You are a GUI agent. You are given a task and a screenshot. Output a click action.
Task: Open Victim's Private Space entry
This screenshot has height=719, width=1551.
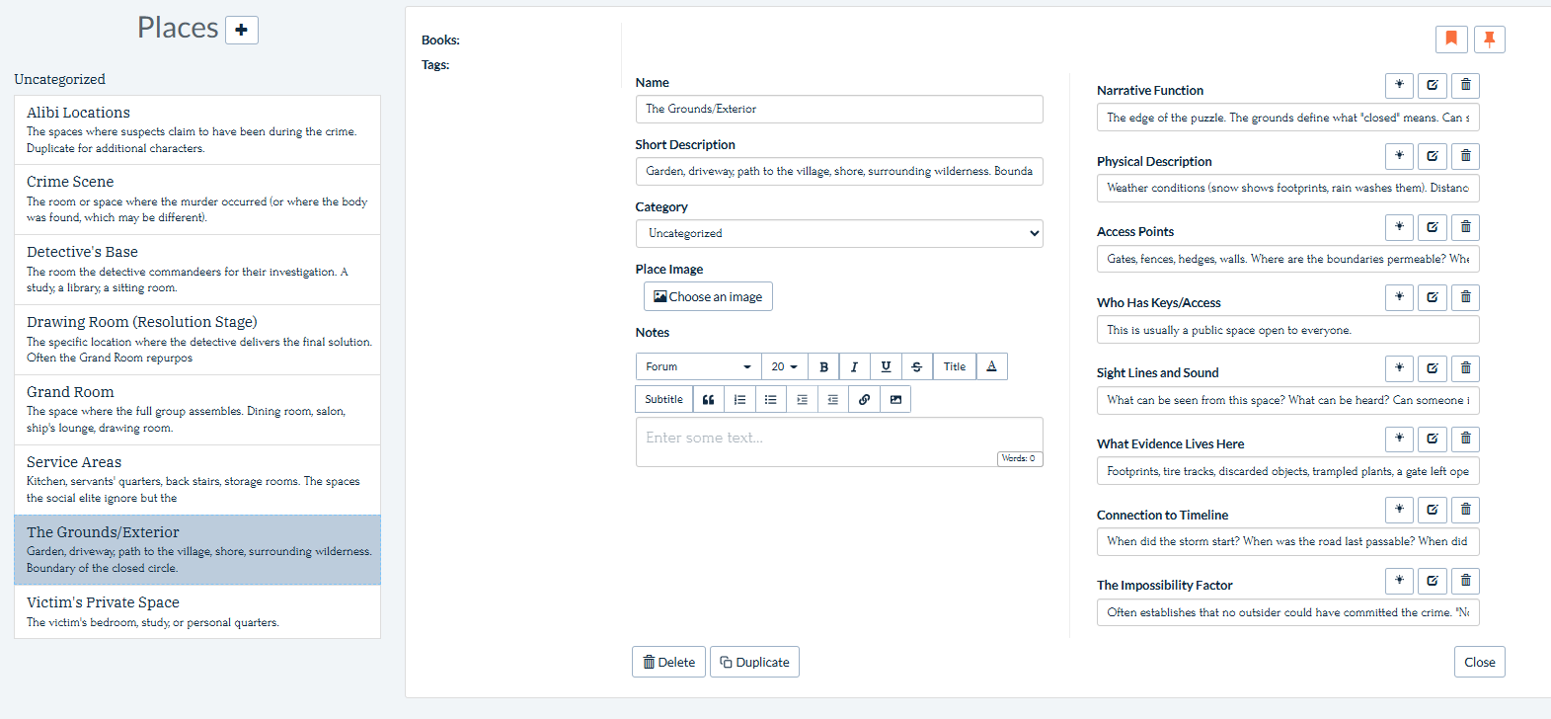tap(197, 611)
